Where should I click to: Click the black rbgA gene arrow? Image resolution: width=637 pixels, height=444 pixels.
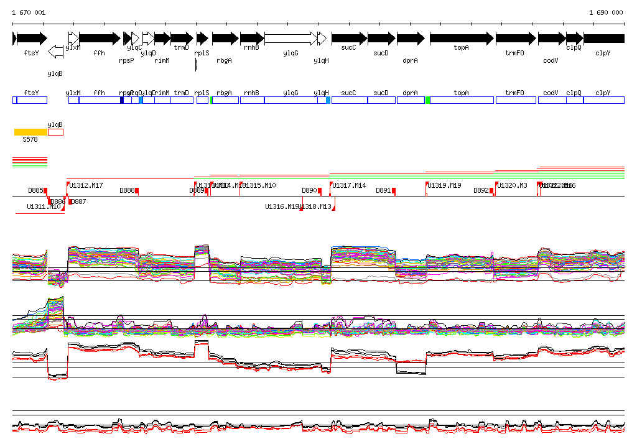pos(225,39)
